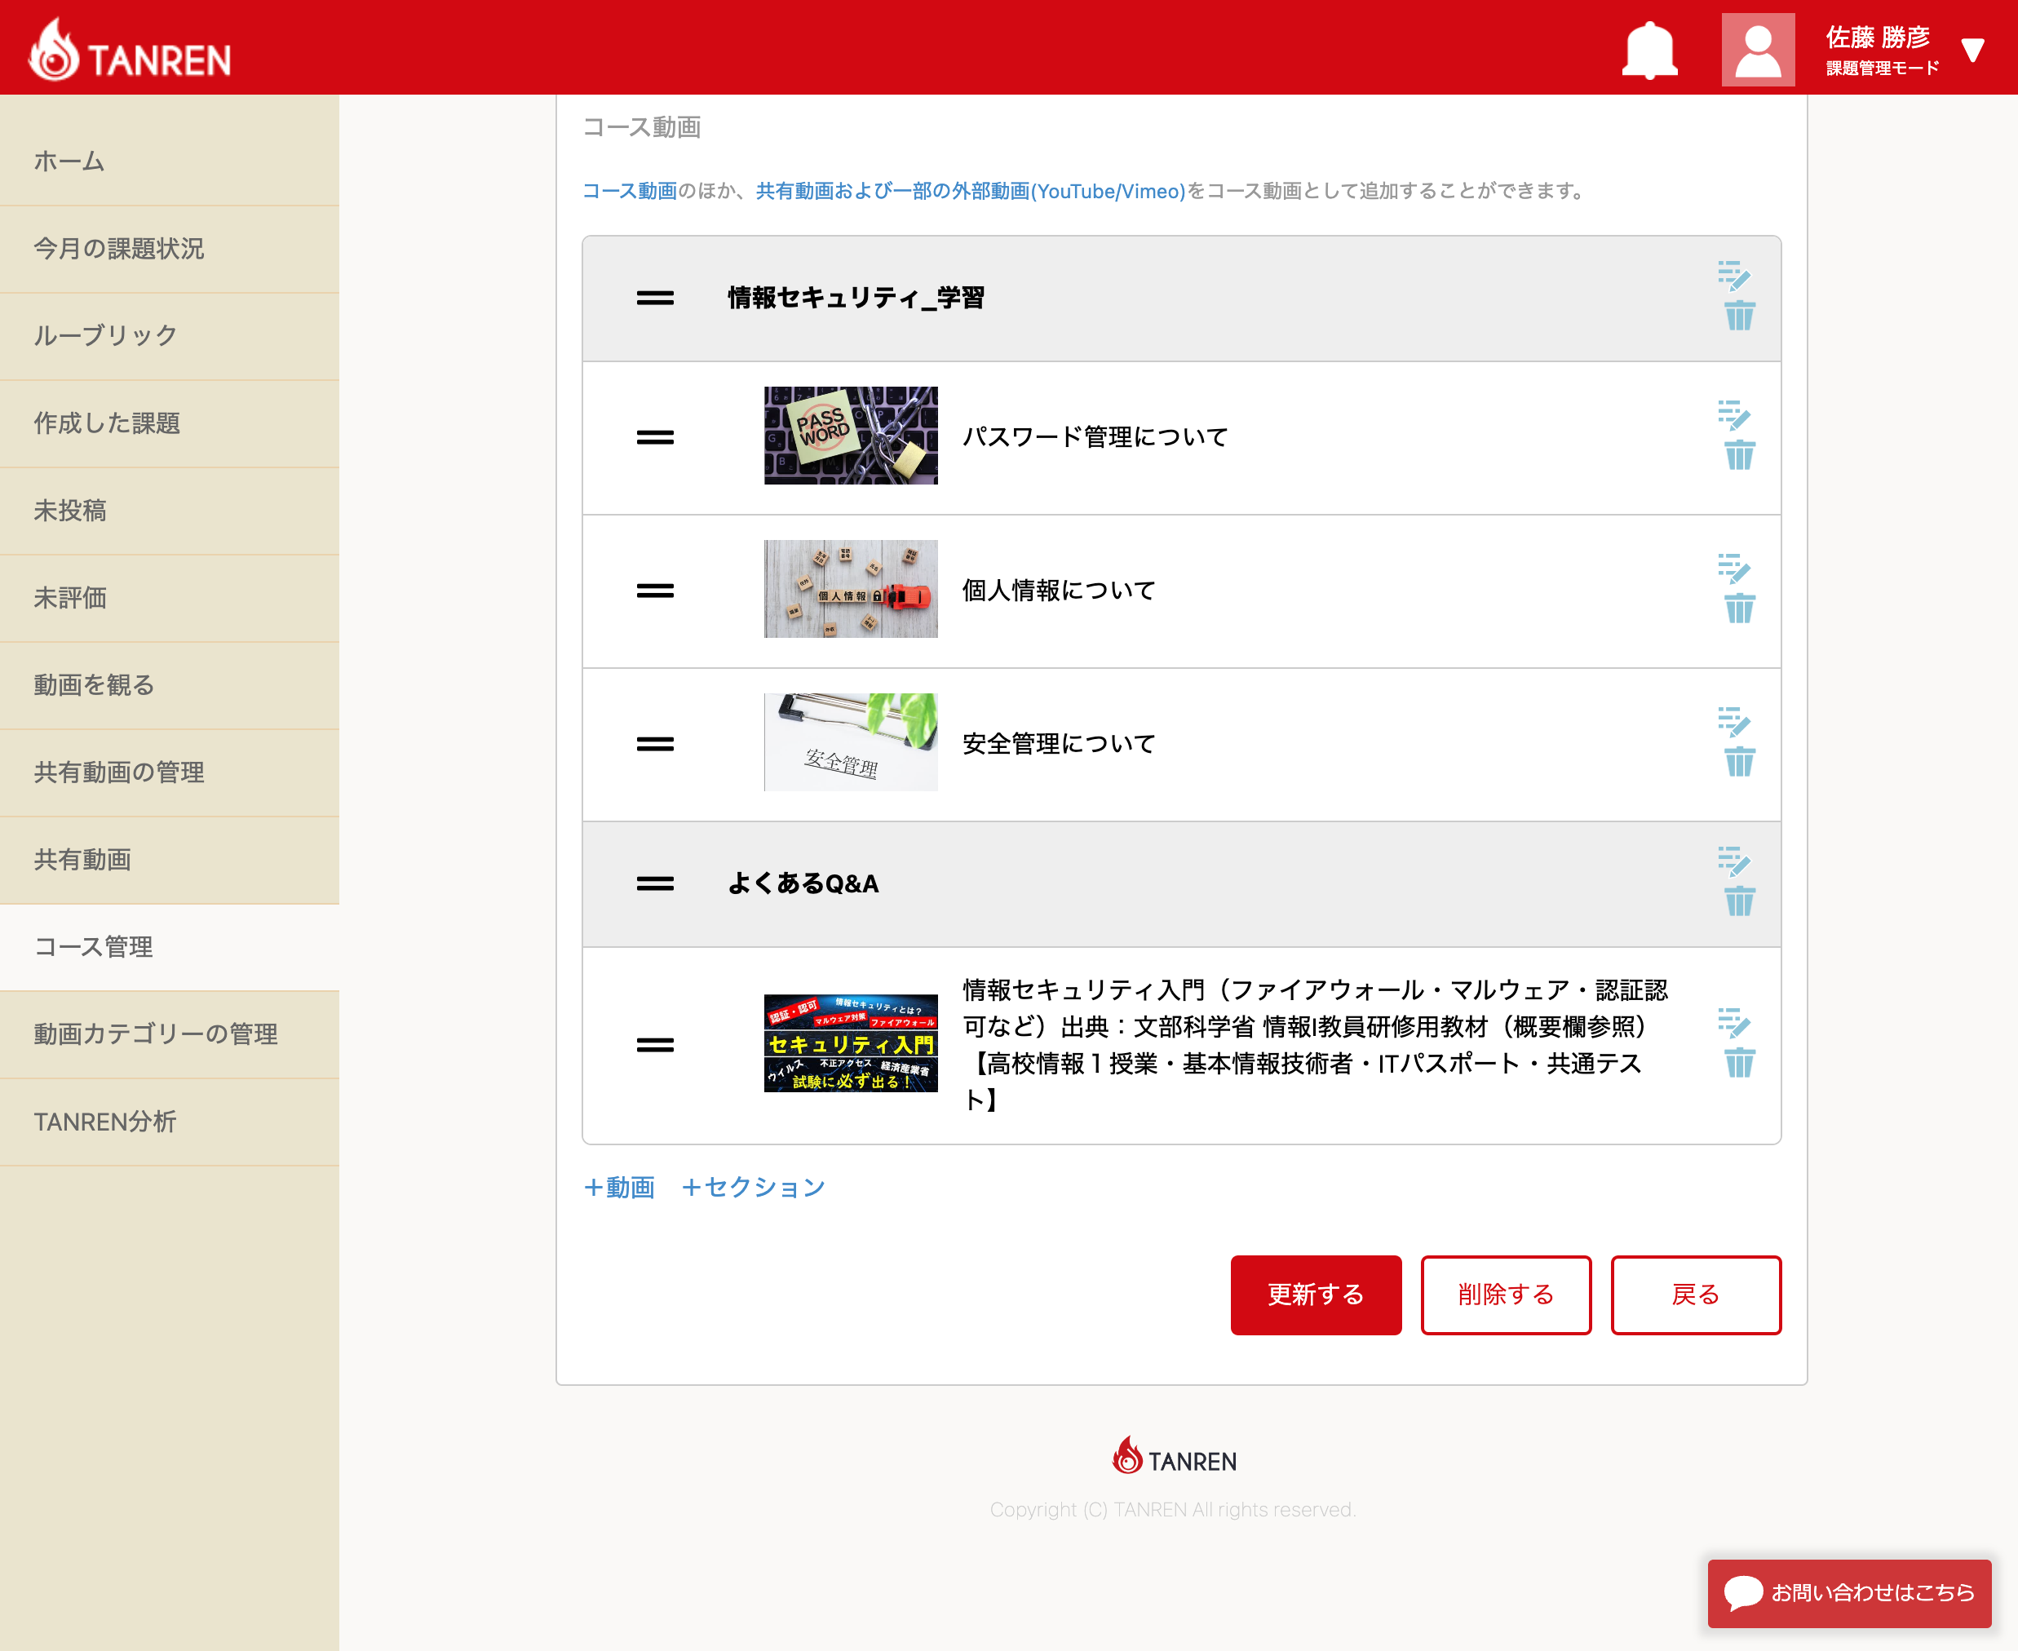
Task: Open the notification bell
Action: 1649,50
